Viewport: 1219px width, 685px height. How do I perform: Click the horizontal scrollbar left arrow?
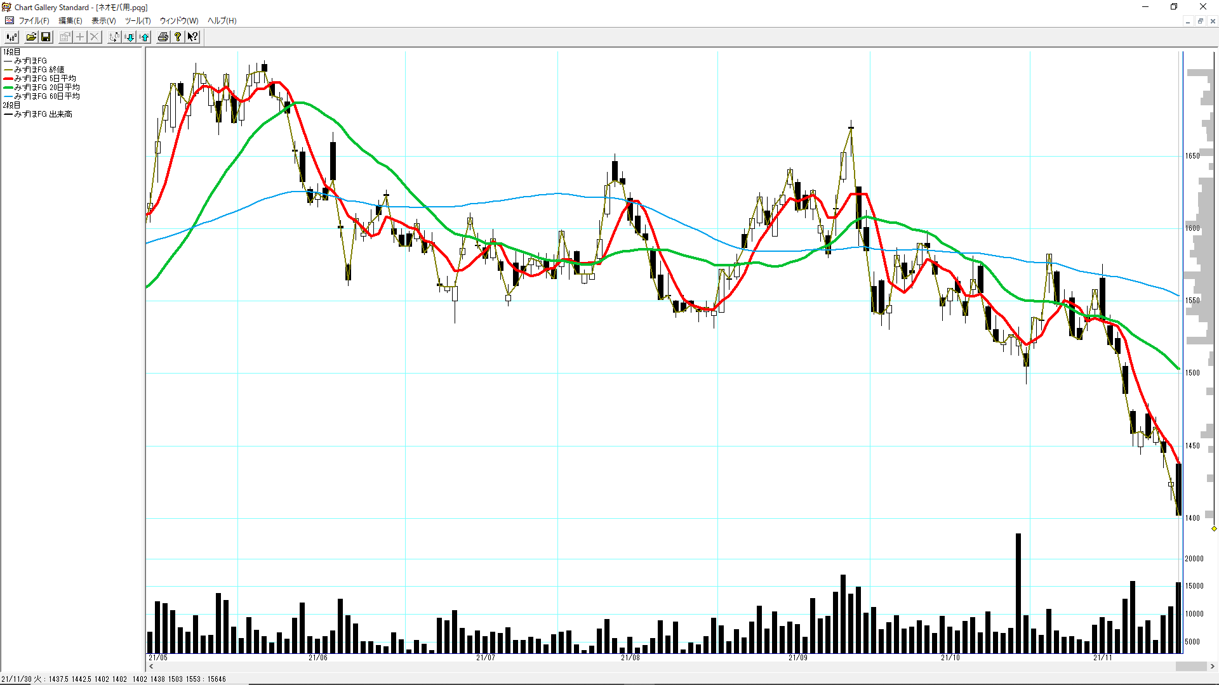click(x=151, y=667)
